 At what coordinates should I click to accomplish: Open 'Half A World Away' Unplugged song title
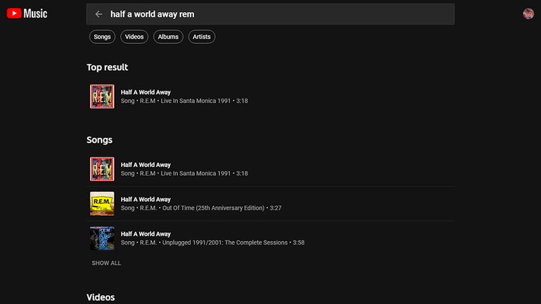pos(145,234)
